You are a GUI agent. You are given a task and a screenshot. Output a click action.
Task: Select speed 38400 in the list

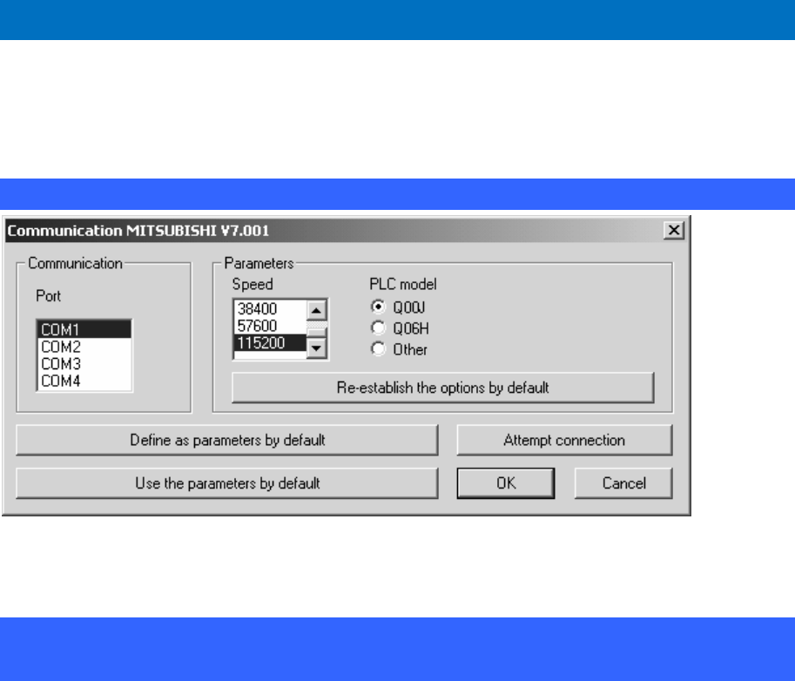click(x=270, y=309)
